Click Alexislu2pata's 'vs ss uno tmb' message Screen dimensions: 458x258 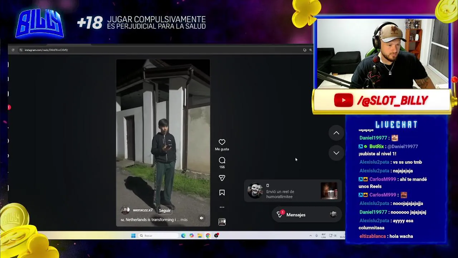(407, 162)
